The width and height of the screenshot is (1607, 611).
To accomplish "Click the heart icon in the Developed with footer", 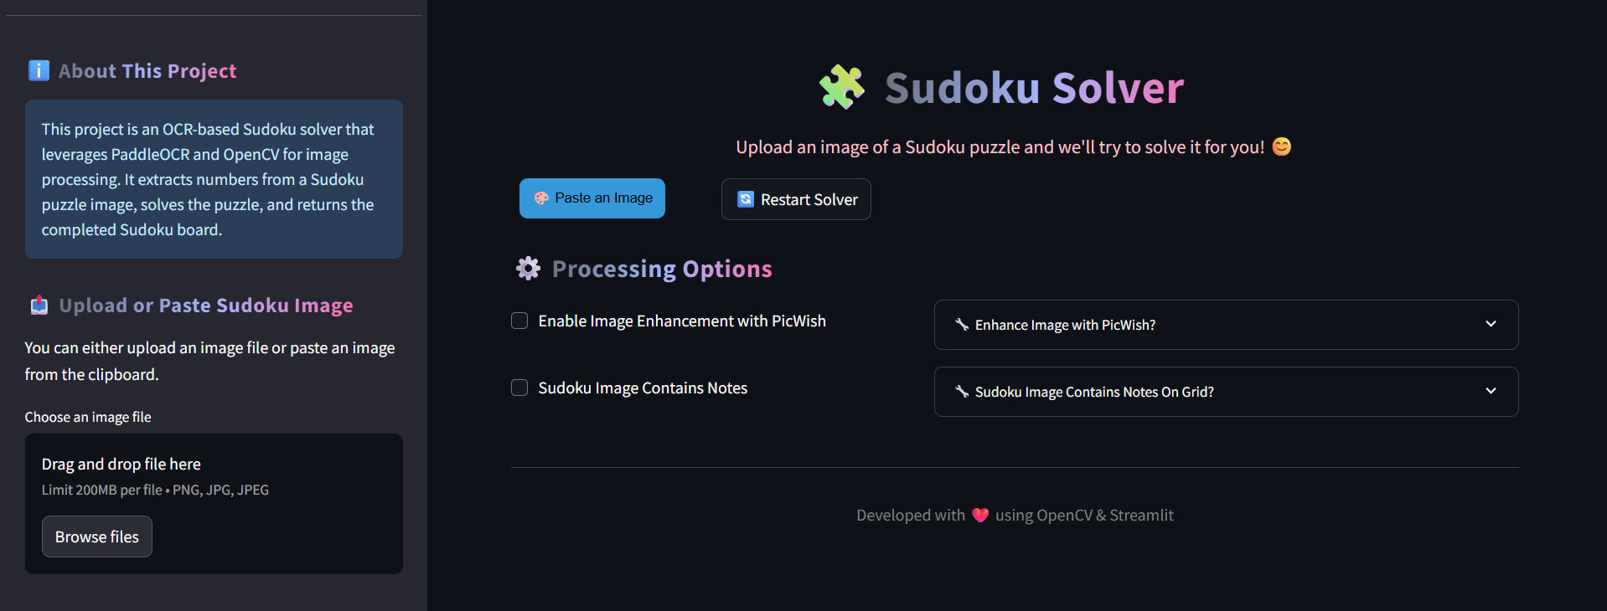I will [980, 516].
